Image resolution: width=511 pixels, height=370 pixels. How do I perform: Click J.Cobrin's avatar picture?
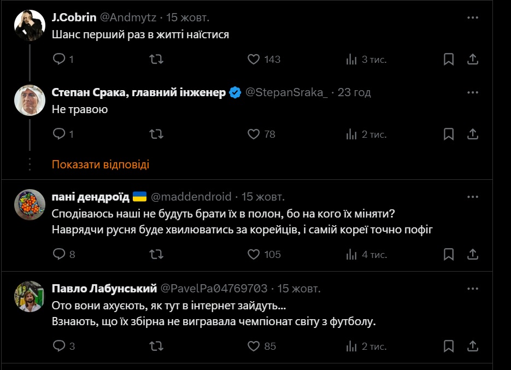30,25
